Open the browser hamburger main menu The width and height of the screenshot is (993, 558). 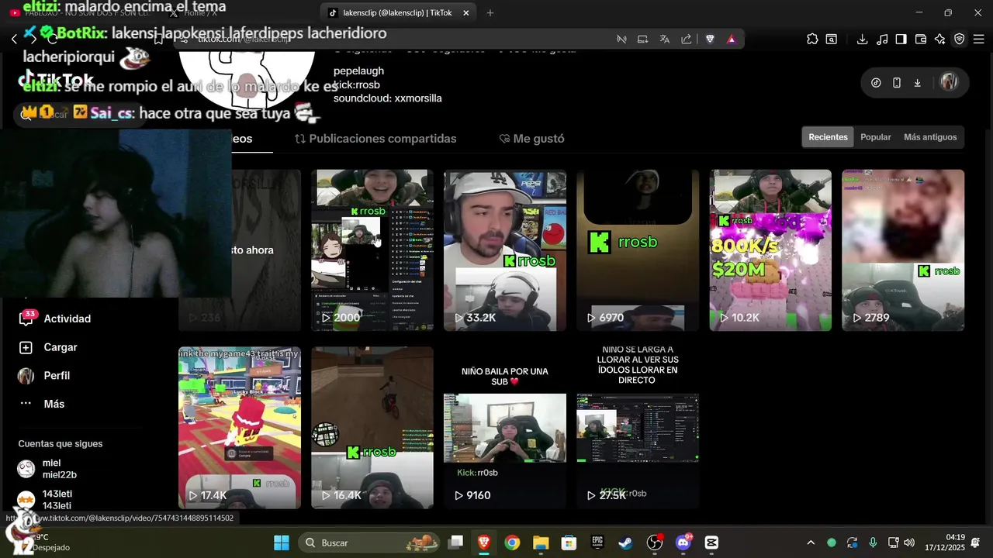[979, 39]
